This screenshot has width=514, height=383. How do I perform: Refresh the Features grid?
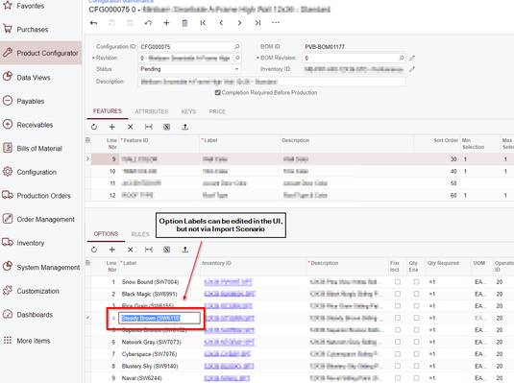coord(94,127)
